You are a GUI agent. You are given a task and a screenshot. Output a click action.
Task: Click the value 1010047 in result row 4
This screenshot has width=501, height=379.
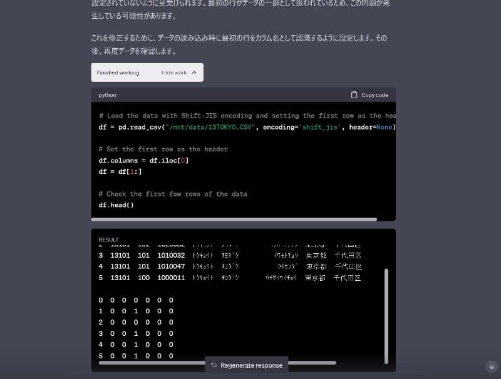pos(171,266)
